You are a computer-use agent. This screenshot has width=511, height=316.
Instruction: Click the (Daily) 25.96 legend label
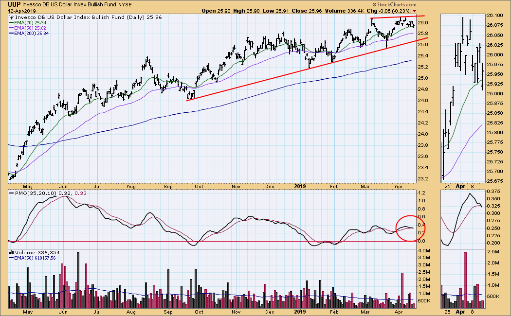pyautogui.click(x=144, y=17)
